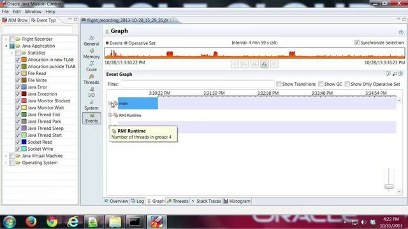
Task: Toggle the Java Exception checkbox
Action: pyautogui.click(x=18, y=94)
